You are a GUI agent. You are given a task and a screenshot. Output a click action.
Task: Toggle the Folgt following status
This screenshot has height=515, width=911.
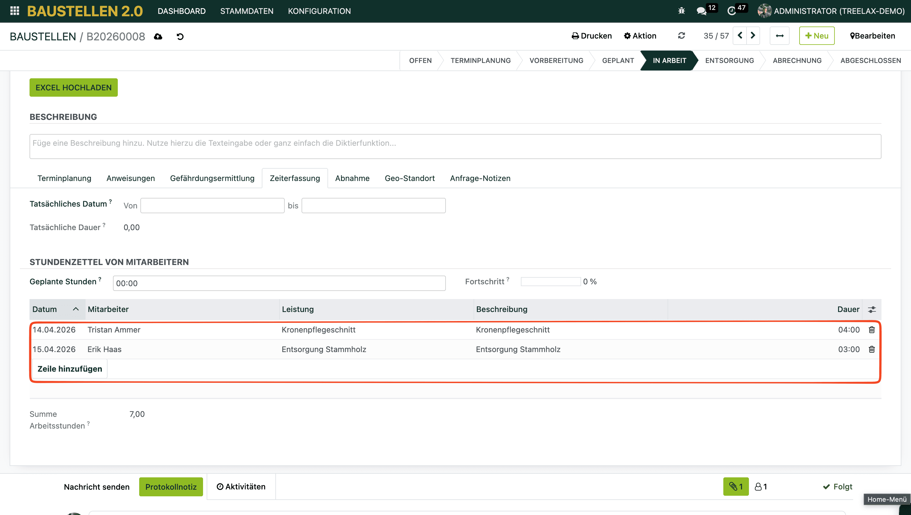pos(838,487)
